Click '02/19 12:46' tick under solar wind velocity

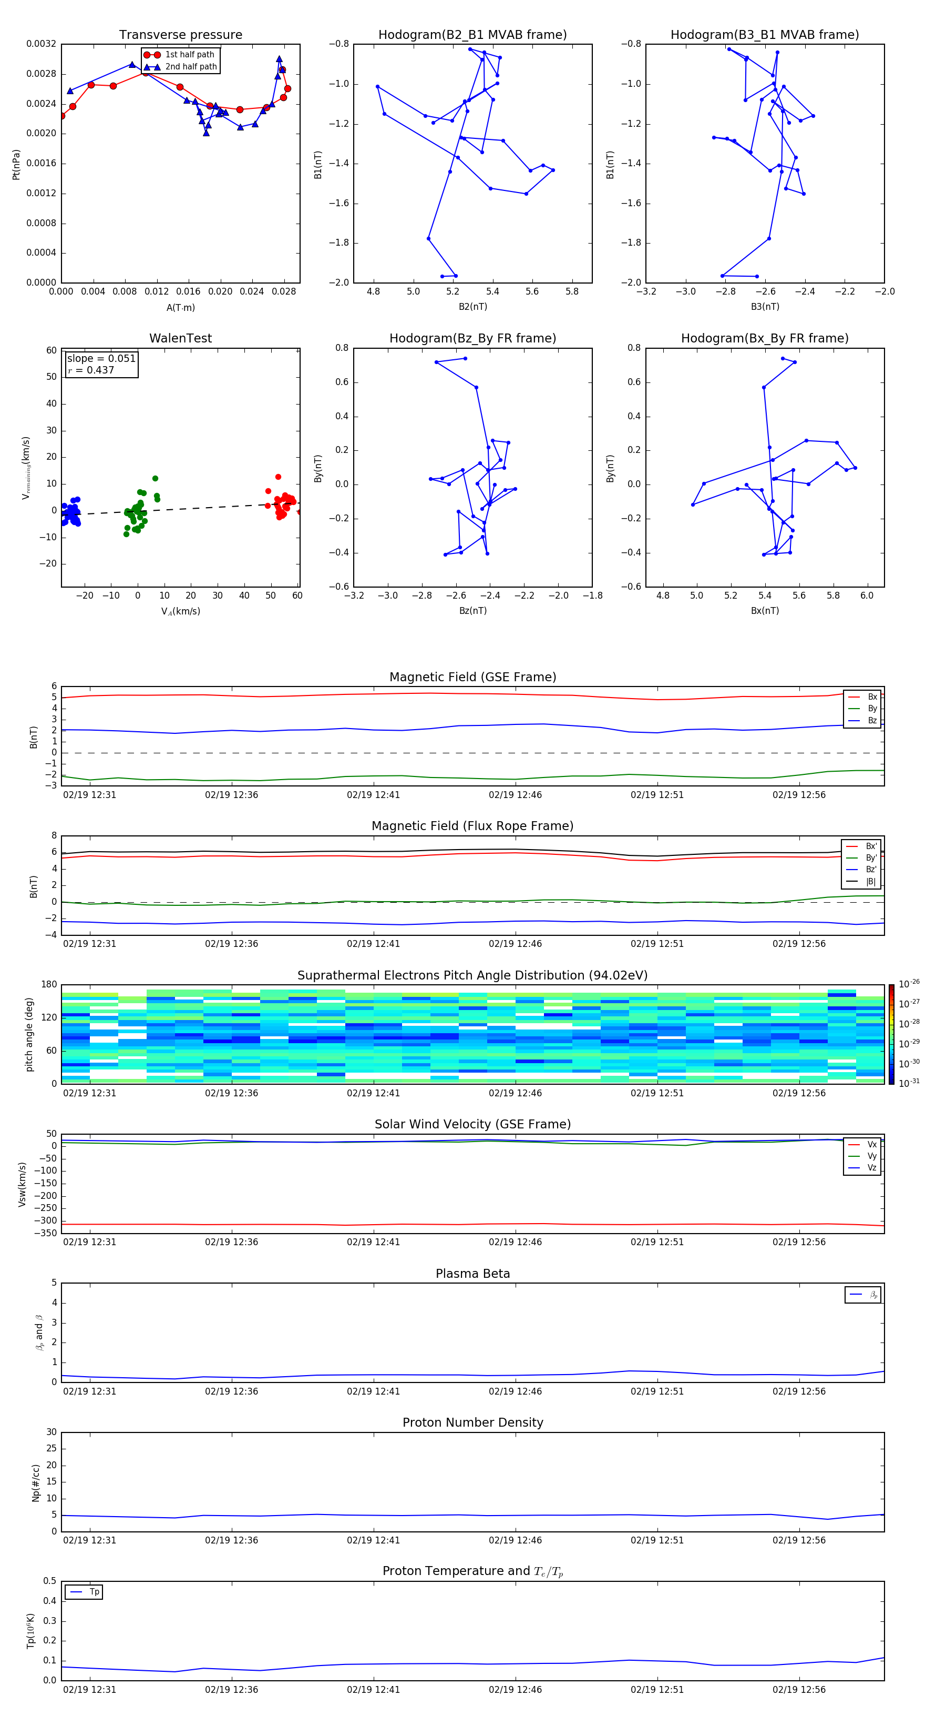[516, 1242]
